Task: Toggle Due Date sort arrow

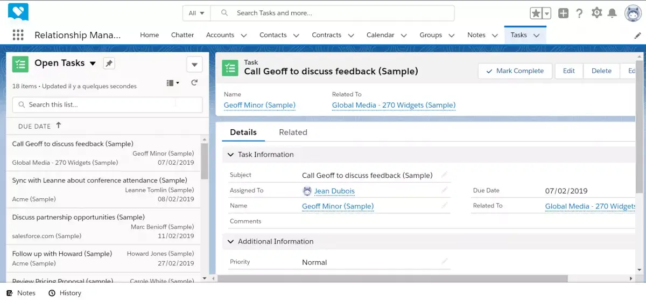Action: point(59,125)
